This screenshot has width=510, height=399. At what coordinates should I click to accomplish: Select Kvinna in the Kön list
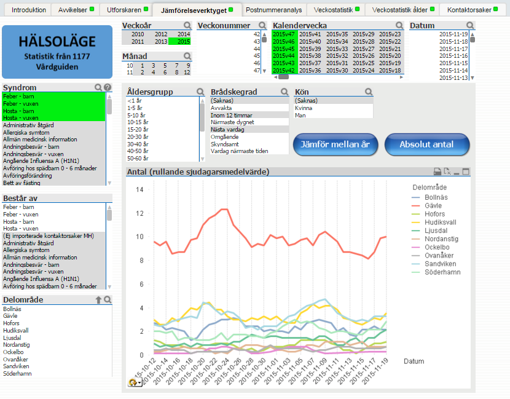tap(334, 108)
